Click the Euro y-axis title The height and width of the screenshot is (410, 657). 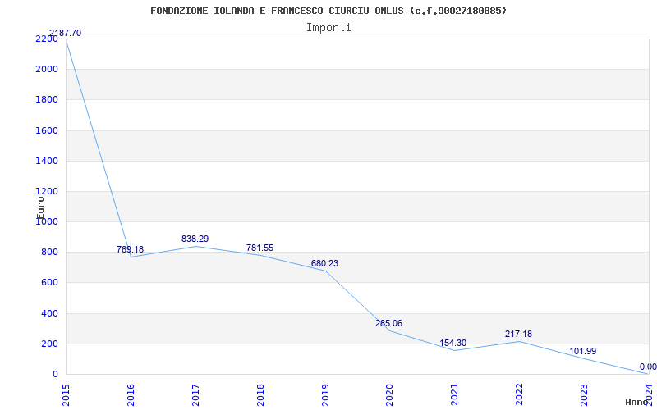tap(40, 207)
